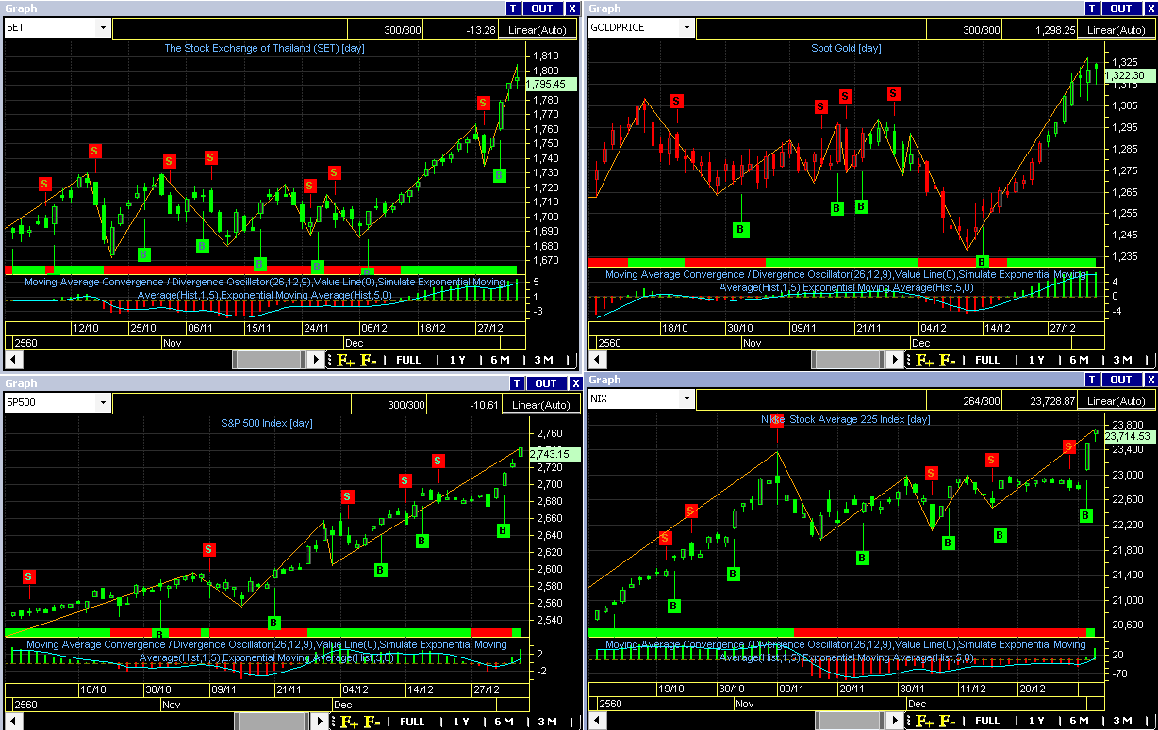Screen dimensions: 1158x730
Task: Toggle Linear(Auto) scale in NIX graph
Action: click(1117, 399)
